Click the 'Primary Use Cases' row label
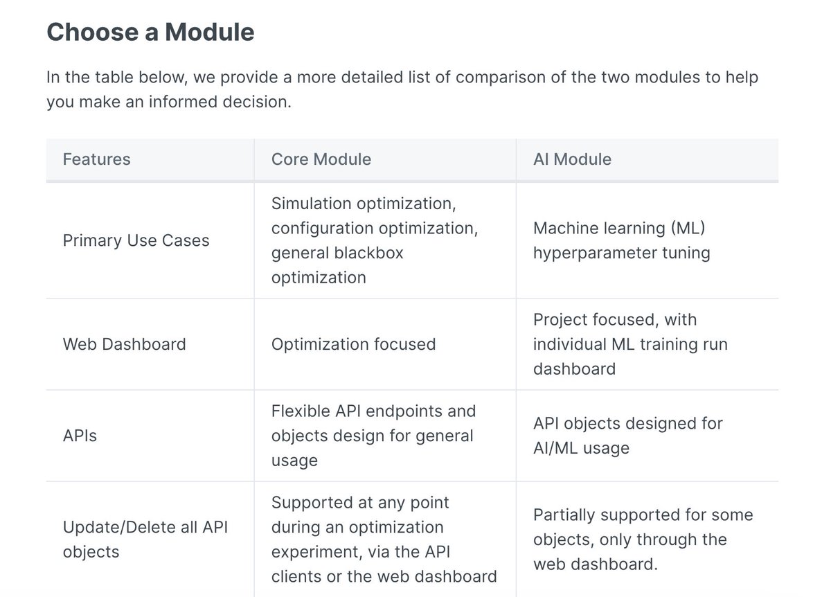831x597 pixels. pos(136,240)
